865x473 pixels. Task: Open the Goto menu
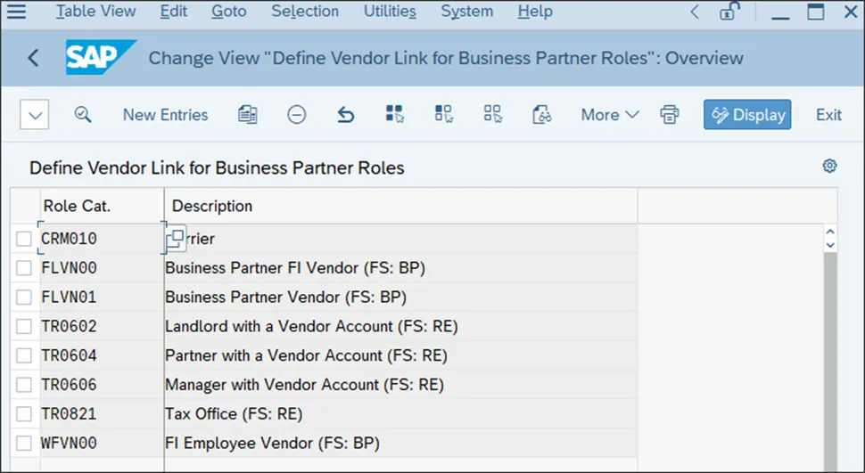(230, 12)
